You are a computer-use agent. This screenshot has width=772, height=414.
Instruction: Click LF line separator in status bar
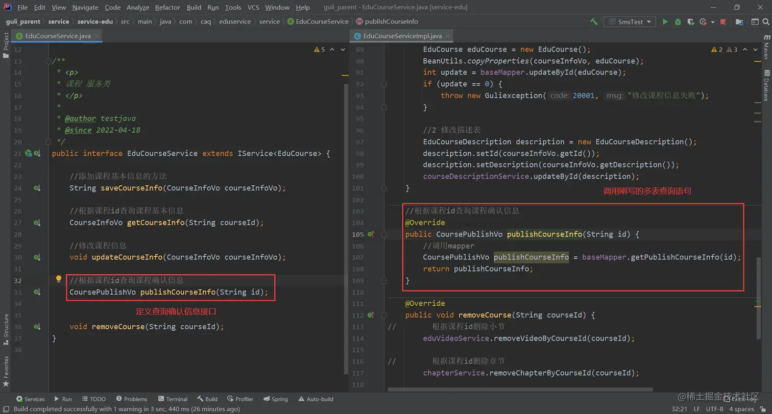coord(696,409)
